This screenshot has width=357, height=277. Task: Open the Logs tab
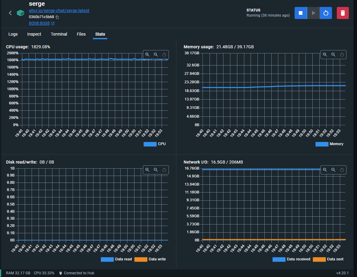(x=13, y=34)
